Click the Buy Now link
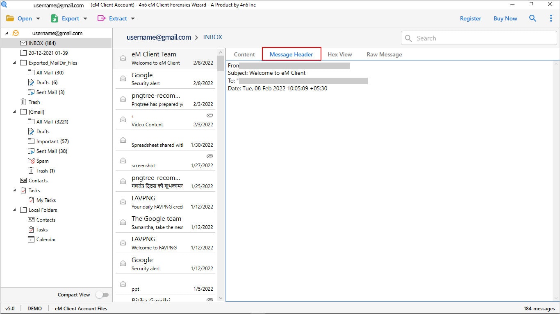 tap(505, 18)
